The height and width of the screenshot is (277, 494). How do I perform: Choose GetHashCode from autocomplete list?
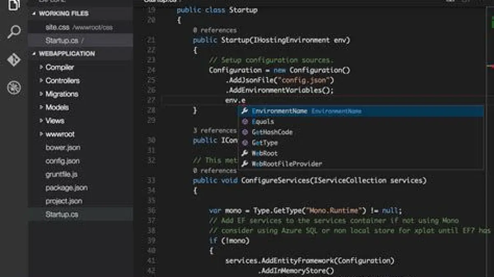click(272, 132)
